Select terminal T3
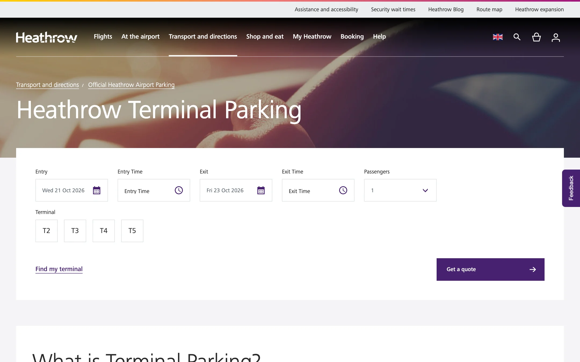Viewport: 580px width, 362px height. click(75, 231)
